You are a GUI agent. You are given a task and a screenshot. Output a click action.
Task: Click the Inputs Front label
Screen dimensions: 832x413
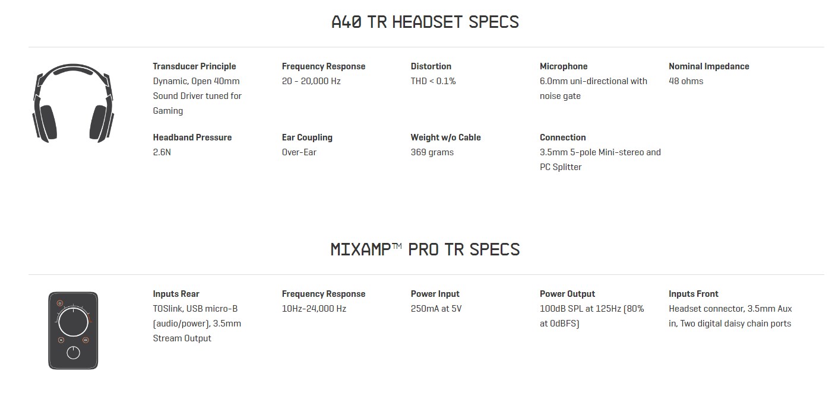coord(693,294)
